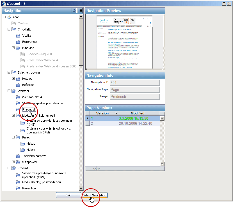This screenshot has width=233, height=207.
Task: Select the Najem item under Paketi
Action: tap(31, 150)
